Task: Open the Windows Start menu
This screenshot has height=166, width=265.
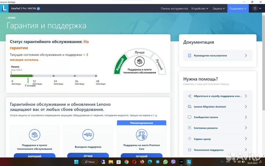Action: pyautogui.click(x=77, y=162)
